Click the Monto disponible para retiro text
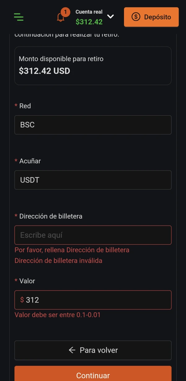This screenshot has width=186, height=381. (61, 59)
